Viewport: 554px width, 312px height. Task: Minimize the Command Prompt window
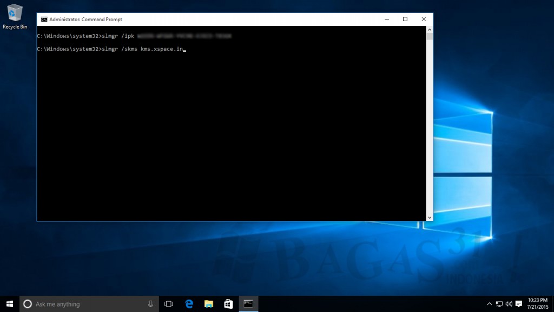pos(387,19)
